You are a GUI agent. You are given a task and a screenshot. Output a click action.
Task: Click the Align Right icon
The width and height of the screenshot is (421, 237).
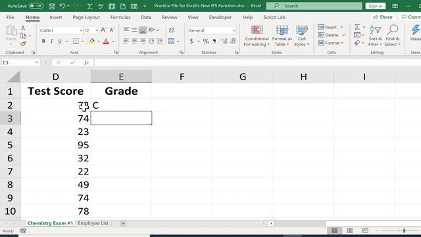click(x=143, y=41)
